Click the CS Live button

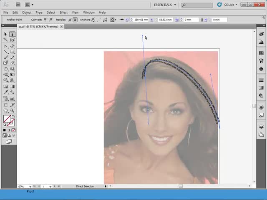229,5
